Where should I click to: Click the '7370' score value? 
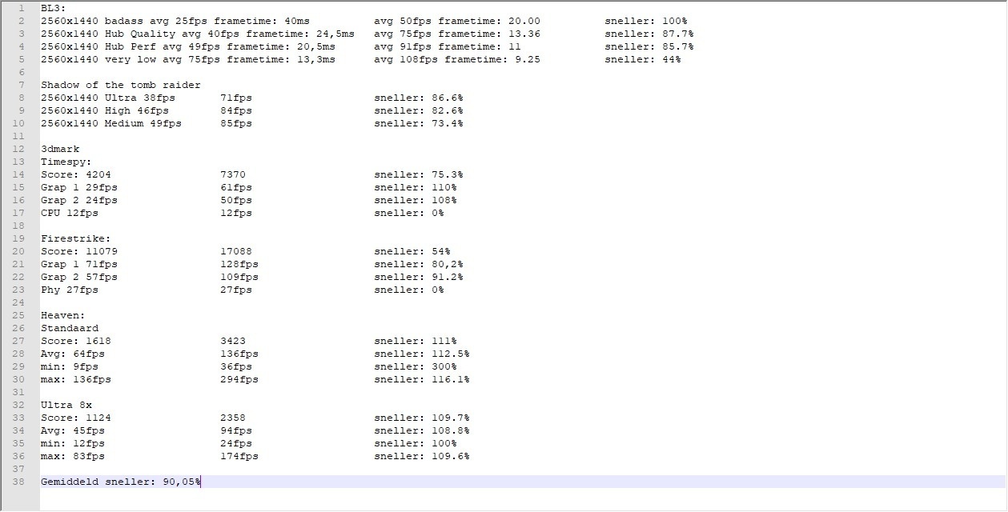tap(233, 174)
